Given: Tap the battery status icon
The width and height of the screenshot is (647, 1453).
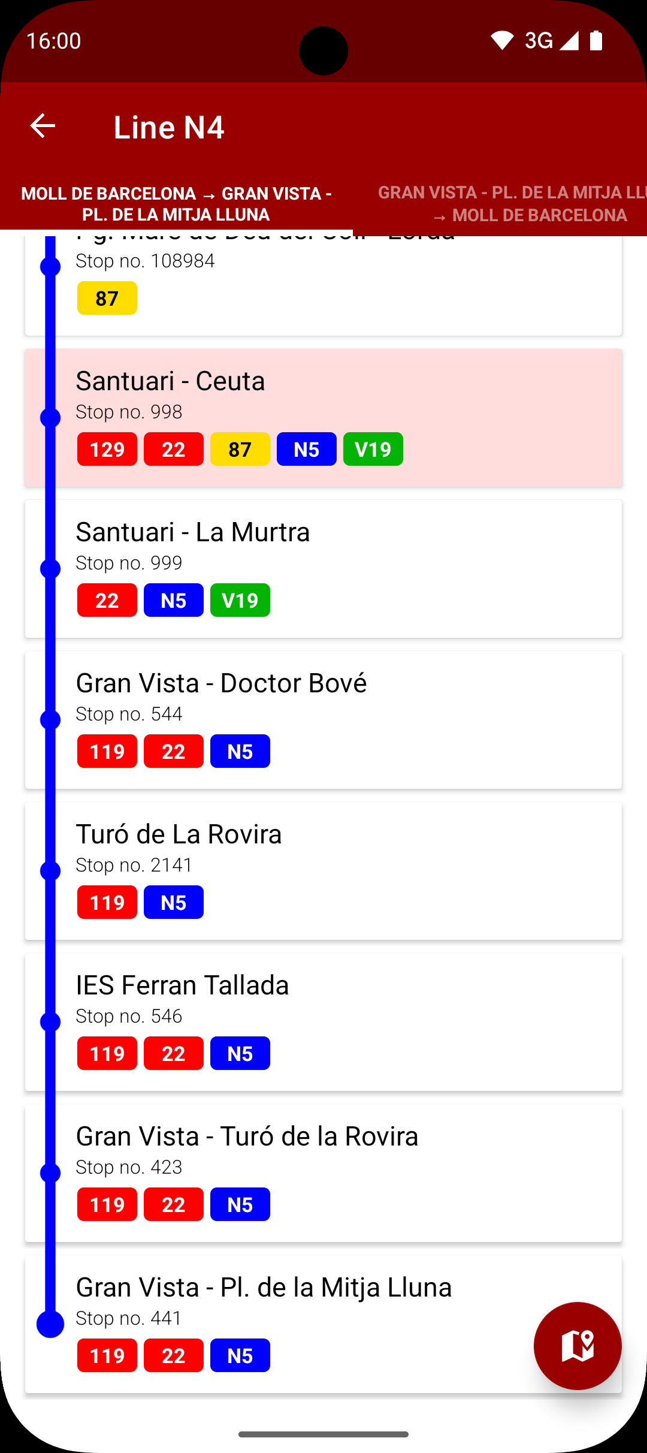Looking at the screenshot, I should click(x=595, y=41).
